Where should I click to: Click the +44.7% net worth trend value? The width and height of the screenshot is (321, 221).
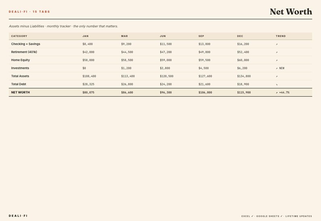(x=284, y=92)
